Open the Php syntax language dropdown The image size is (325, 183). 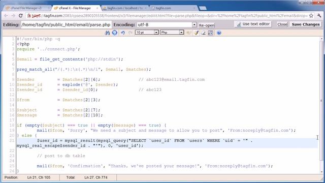coord(172,33)
